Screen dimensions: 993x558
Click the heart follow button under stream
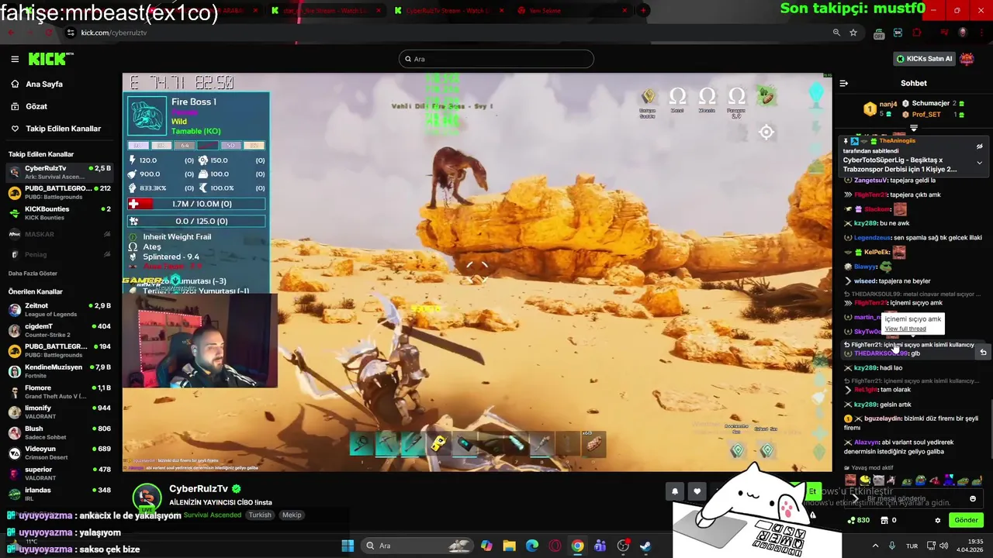tap(697, 491)
